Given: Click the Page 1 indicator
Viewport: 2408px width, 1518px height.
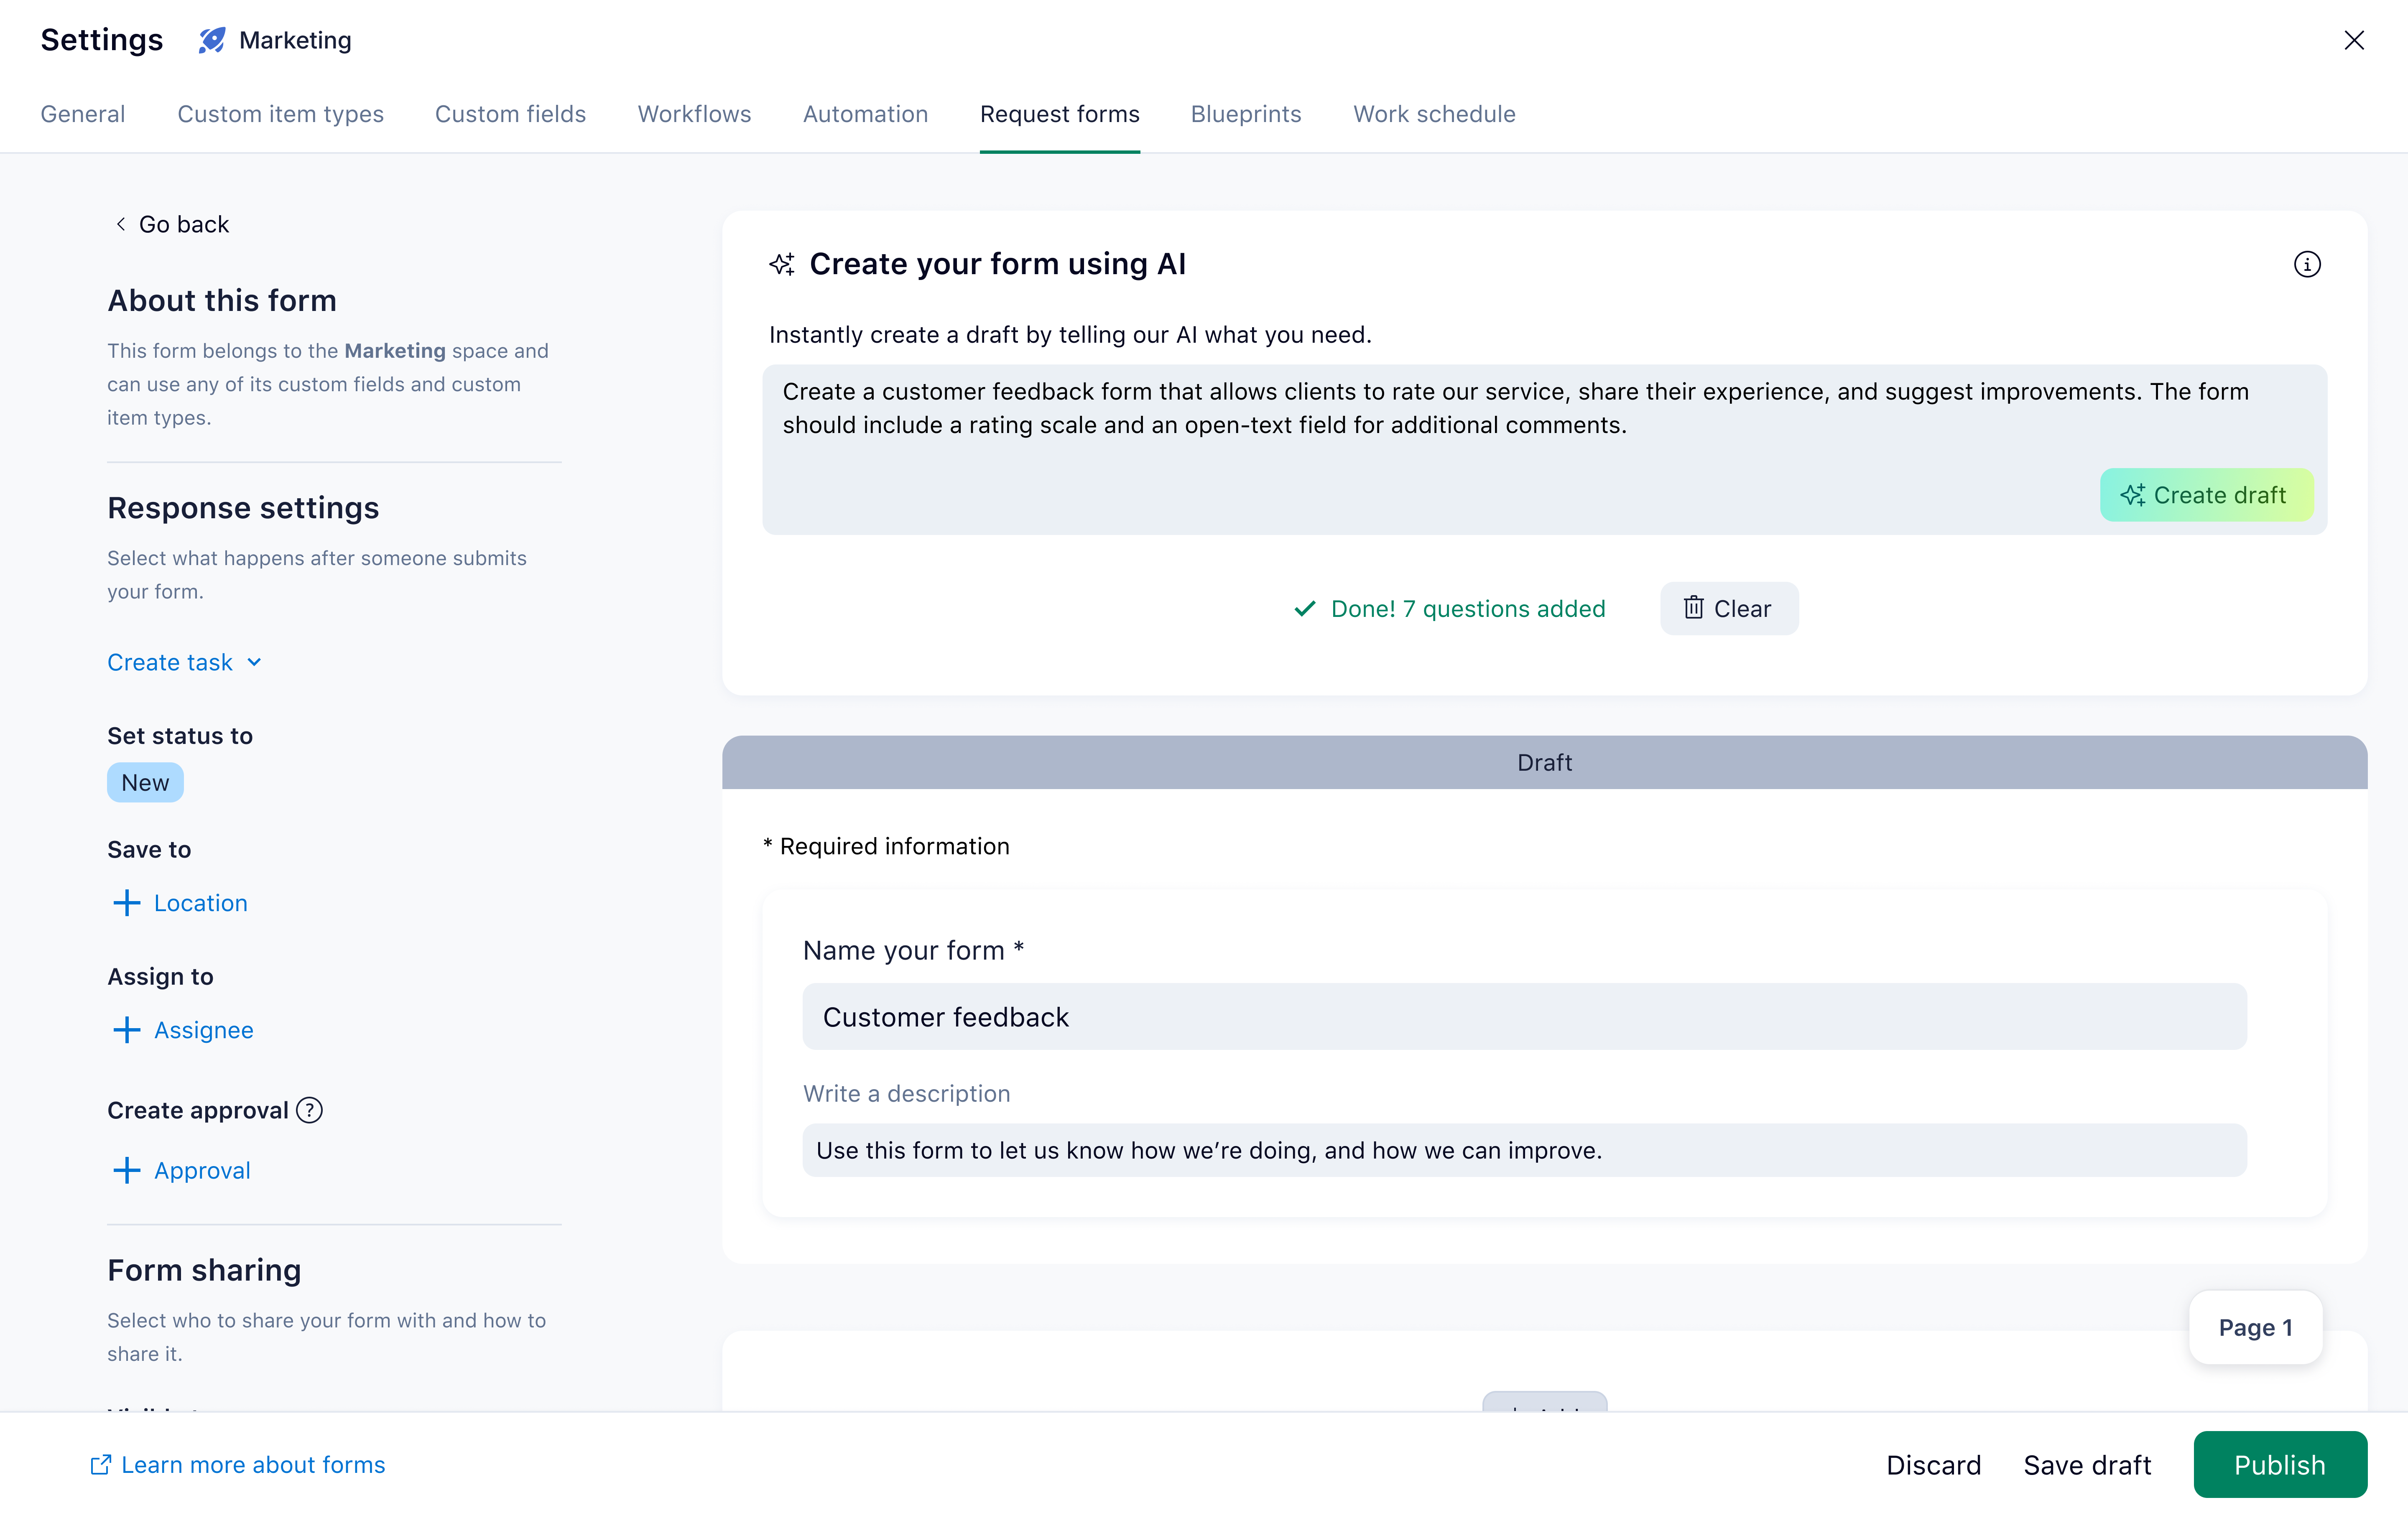Looking at the screenshot, I should (2255, 1327).
